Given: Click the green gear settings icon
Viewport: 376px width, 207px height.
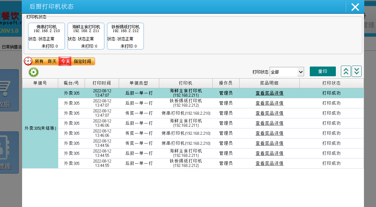Looking at the screenshot, I should [33, 72].
